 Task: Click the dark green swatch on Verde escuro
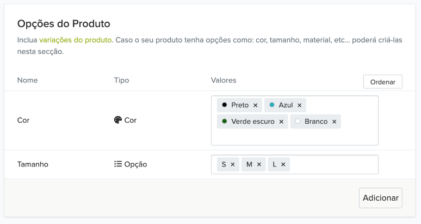tap(224, 121)
